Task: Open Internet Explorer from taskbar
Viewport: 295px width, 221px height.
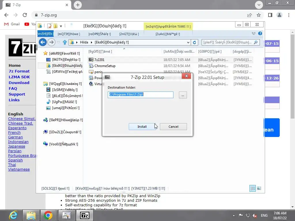Action: click(13, 215)
